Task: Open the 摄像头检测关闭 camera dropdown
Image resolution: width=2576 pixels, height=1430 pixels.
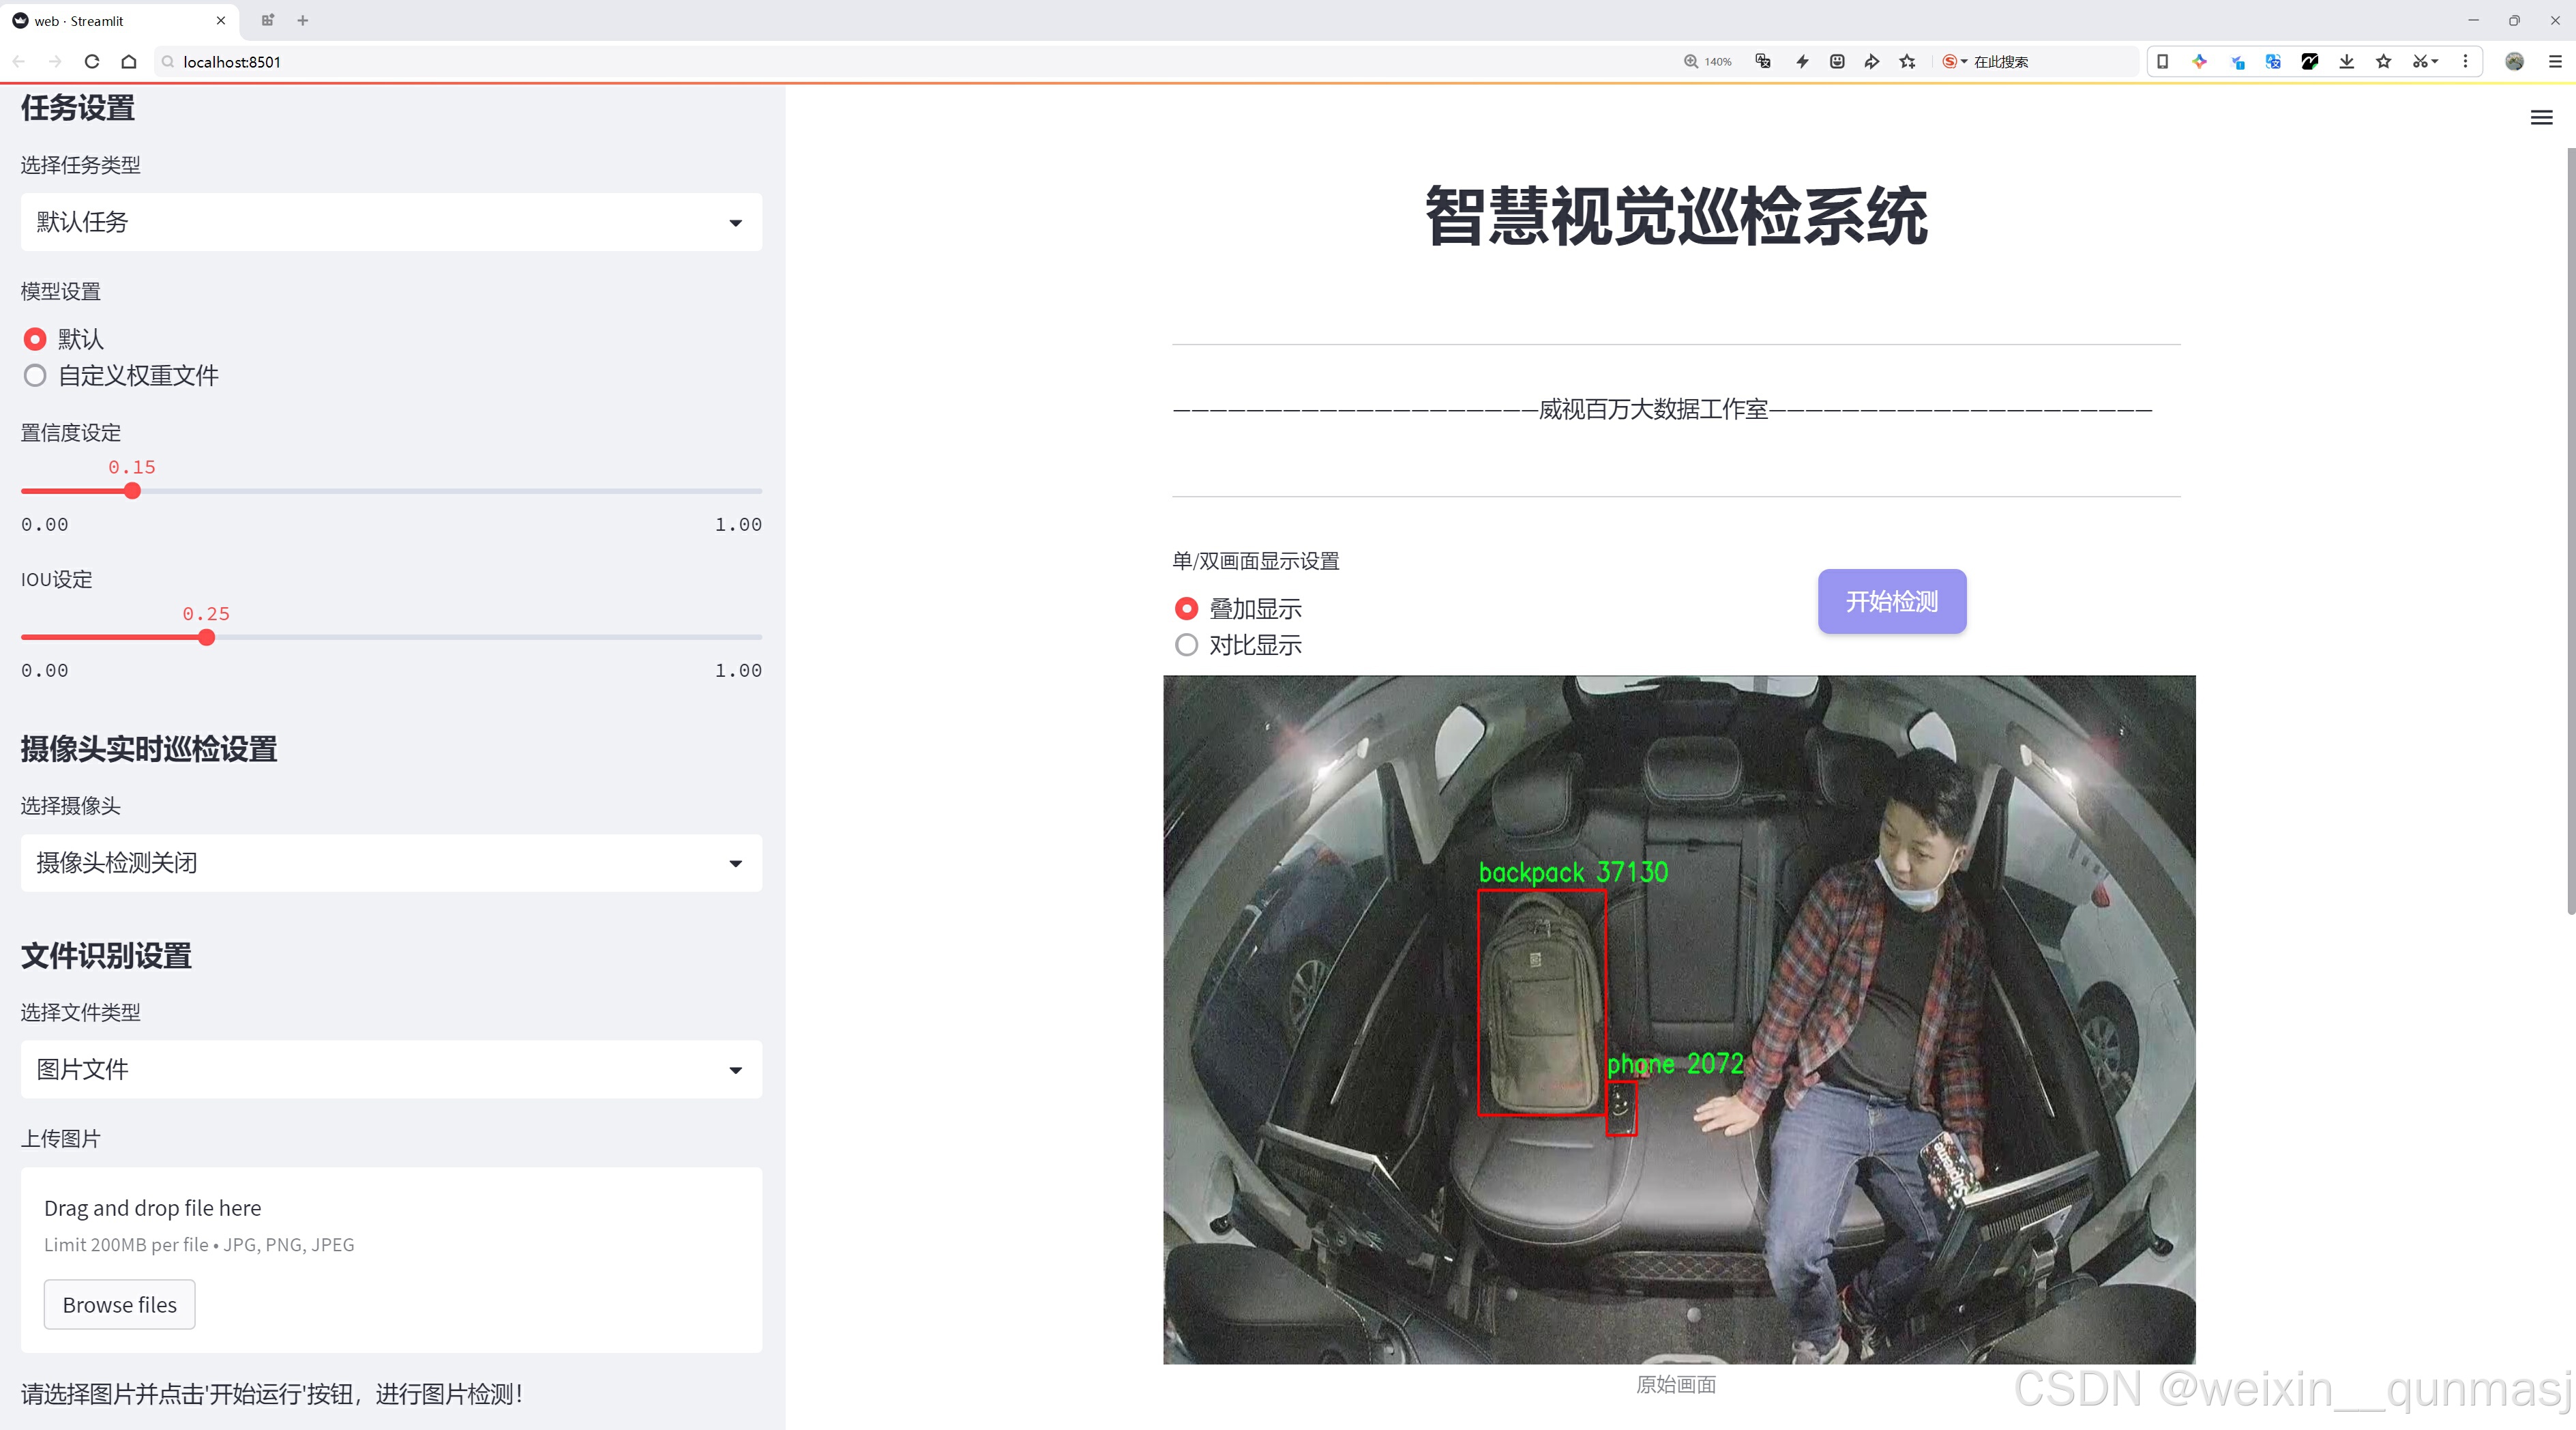Action: pyautogui.click(x=391, y=863)
